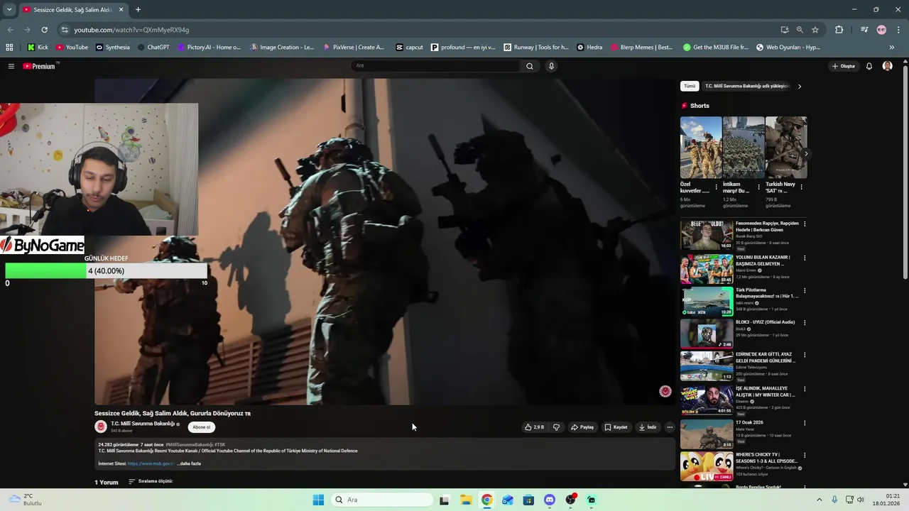The width and height of the screenshot is (909, 511).
Task: Focus the YouTube 'Ara' search field
Action: [436, 66]
